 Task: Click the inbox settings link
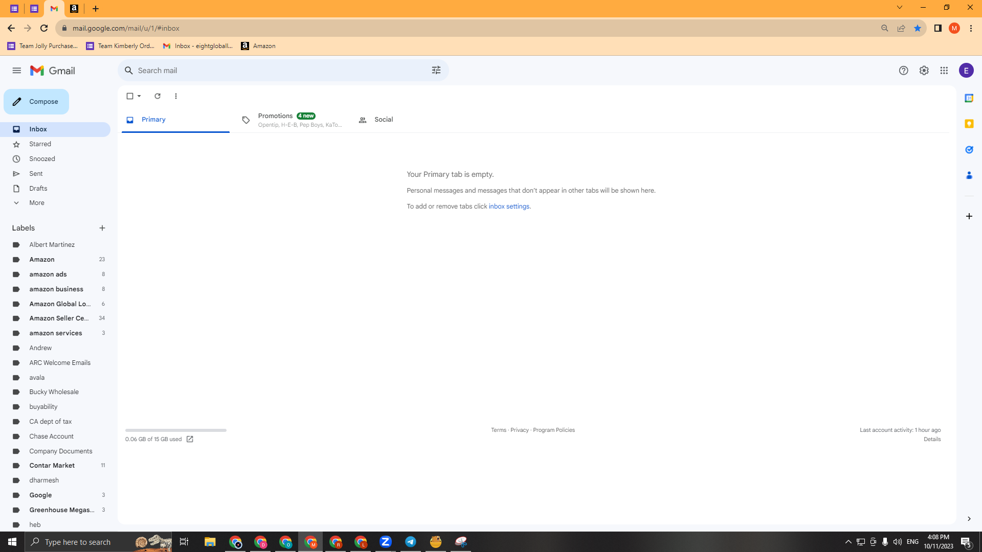pyautogui.click(x=509, y=206)
